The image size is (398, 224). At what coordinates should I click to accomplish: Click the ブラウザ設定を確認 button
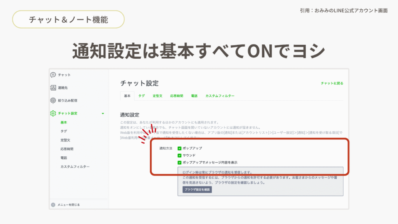[x=197, y=189]
